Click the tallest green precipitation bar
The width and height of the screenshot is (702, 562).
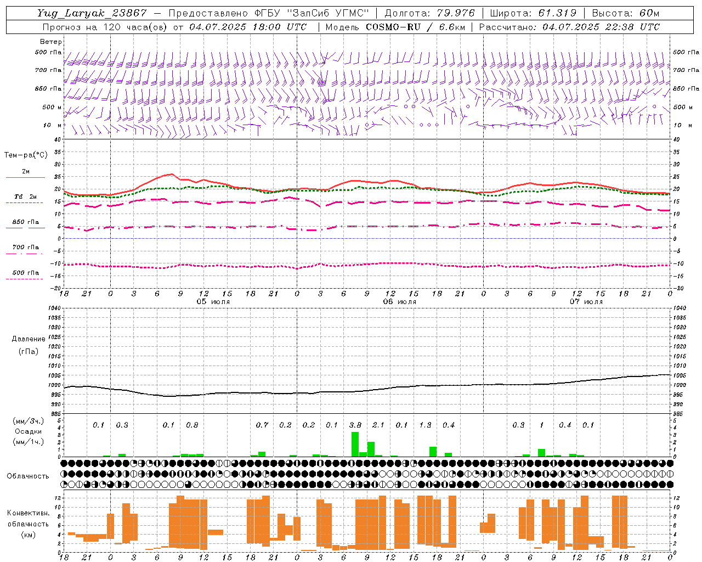(355, 445)
